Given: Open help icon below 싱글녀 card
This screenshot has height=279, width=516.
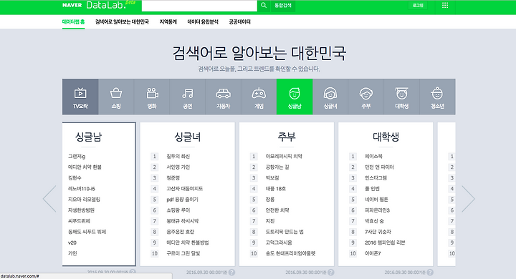Looking at the screenshot, I should [232, 273].
